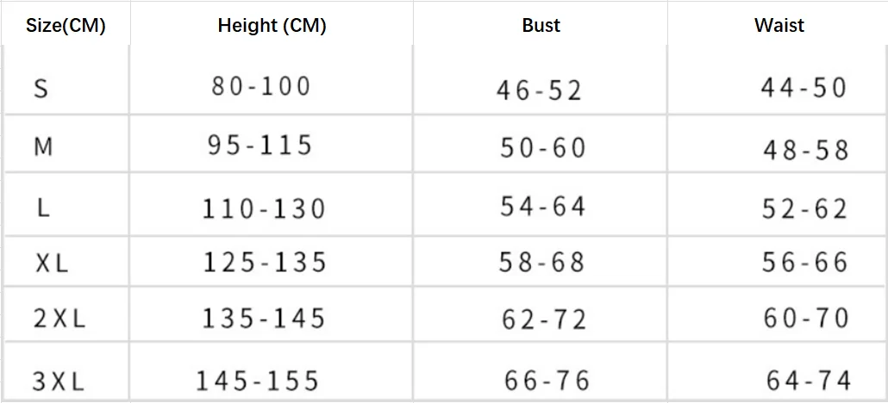Select the 44-50 waist value
The width and height of the screenshot is (888, 403).
click(804, 88)
